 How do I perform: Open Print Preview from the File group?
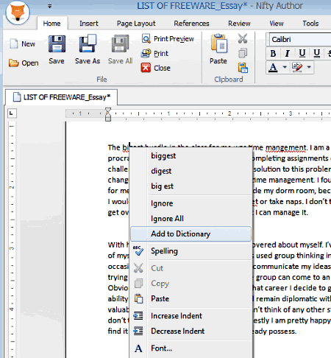coord(168,39)
